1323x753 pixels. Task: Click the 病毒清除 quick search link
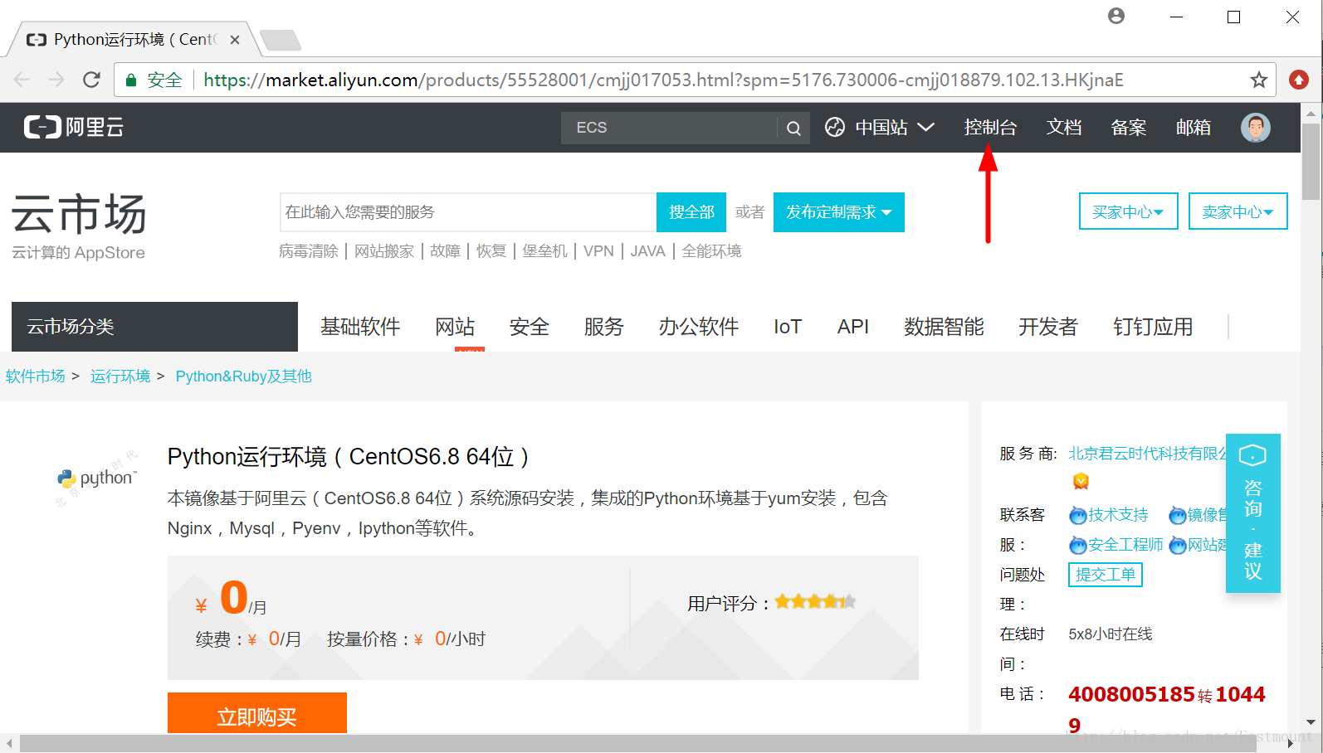pos(309,251)
